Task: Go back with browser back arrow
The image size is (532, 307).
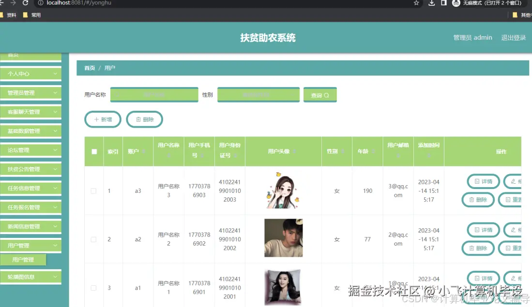Action: [2, 3]
